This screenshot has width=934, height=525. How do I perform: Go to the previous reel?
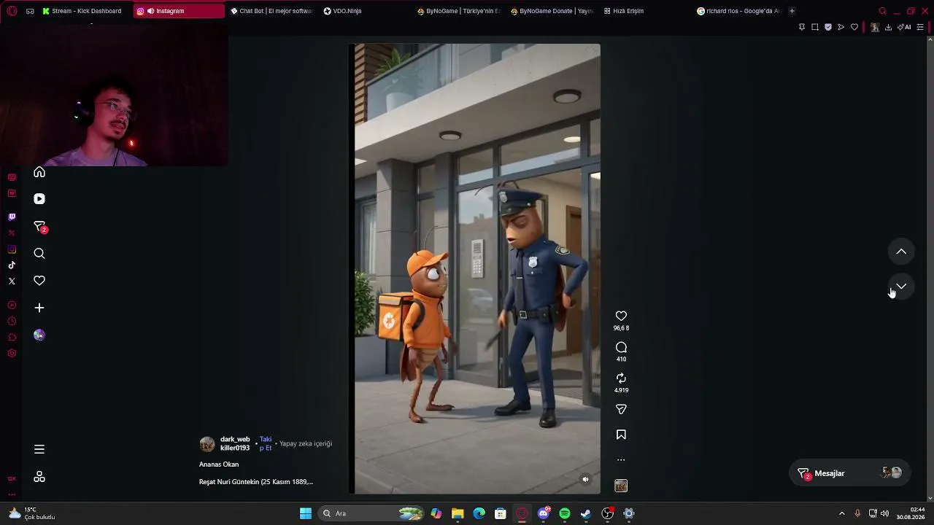click(901, 252)
